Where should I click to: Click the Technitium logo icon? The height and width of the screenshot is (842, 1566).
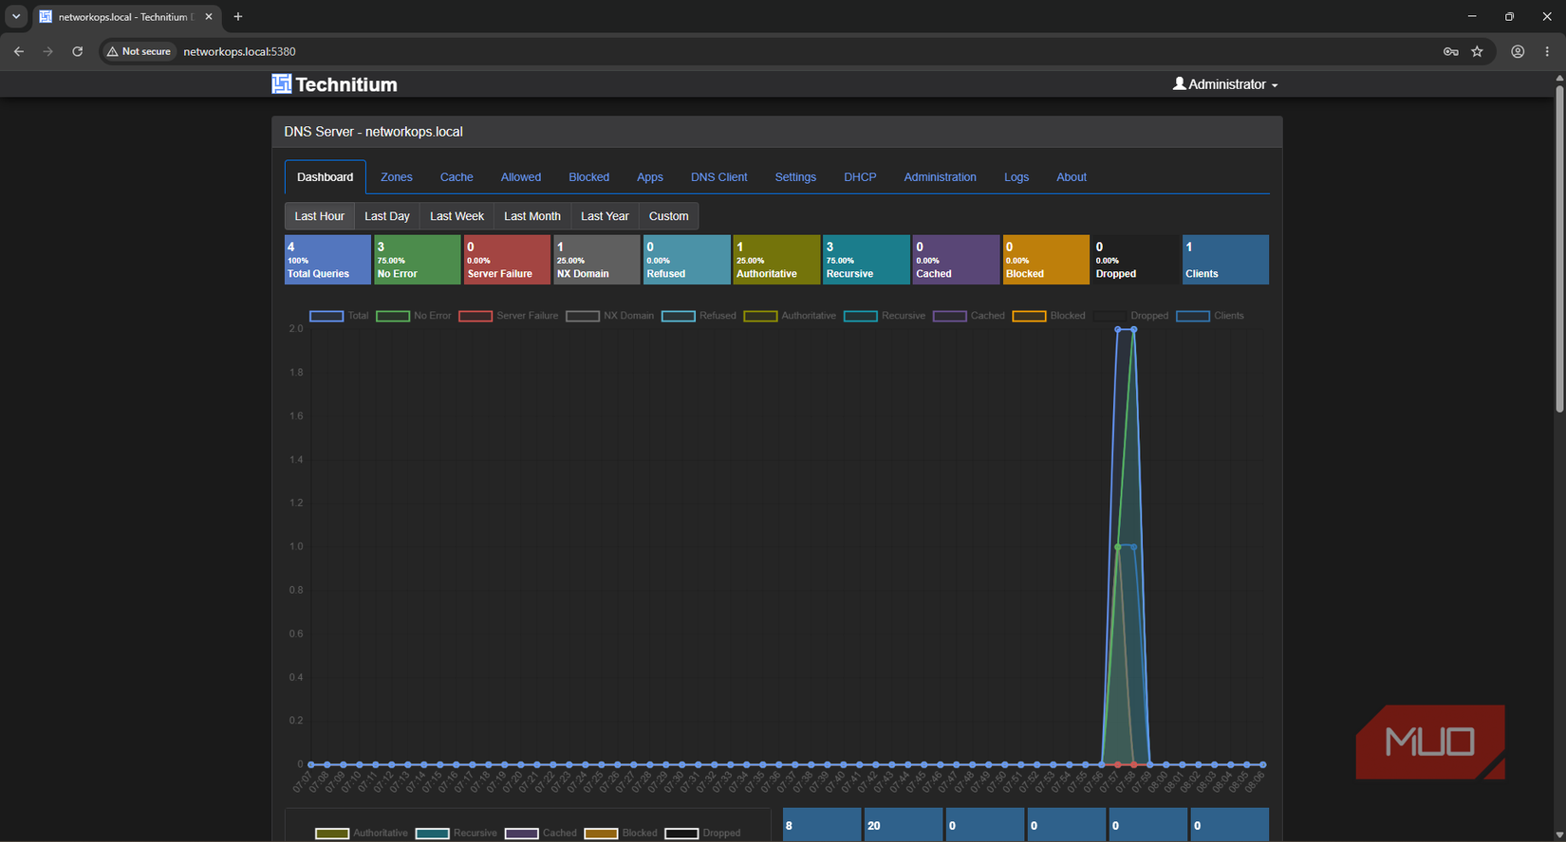point(281,84)
